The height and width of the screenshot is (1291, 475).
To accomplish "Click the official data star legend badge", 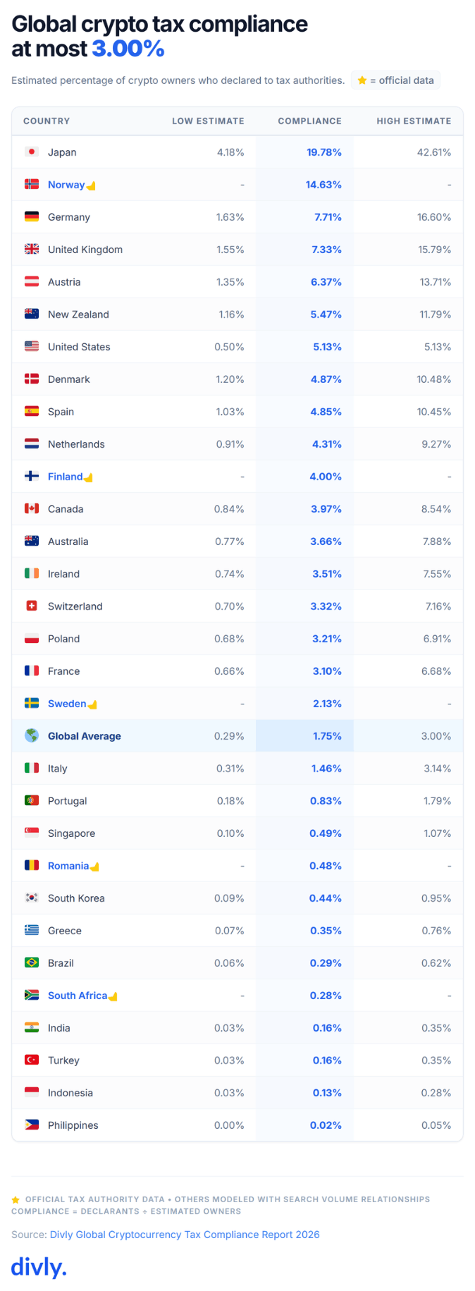I will pos(395,80).
